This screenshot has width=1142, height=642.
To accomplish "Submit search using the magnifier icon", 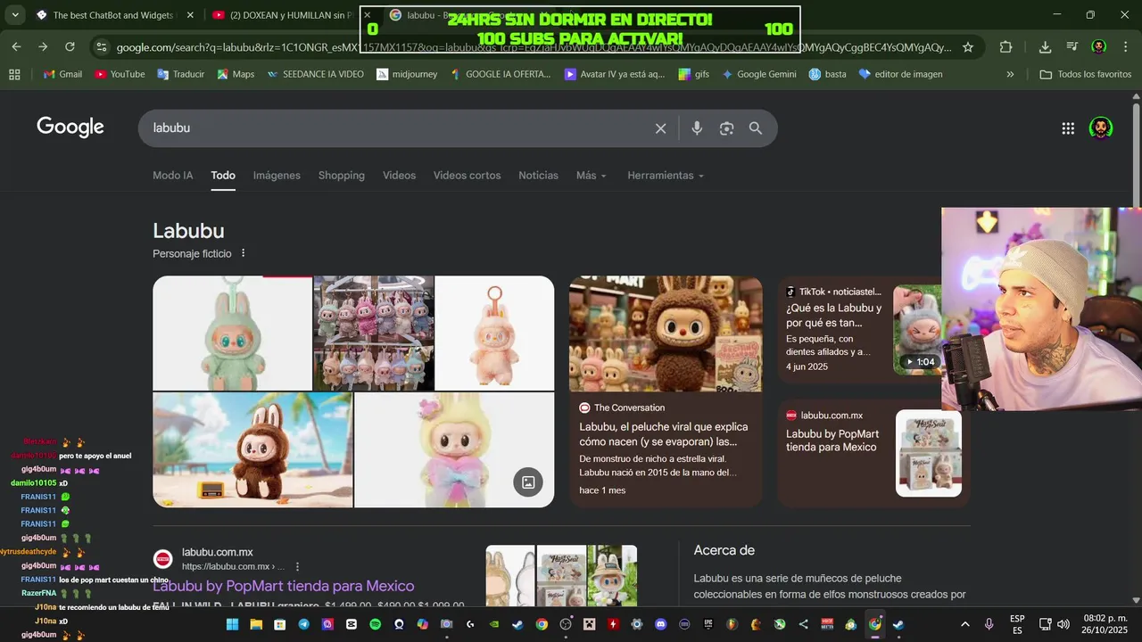I will click(x=756, y=128).
